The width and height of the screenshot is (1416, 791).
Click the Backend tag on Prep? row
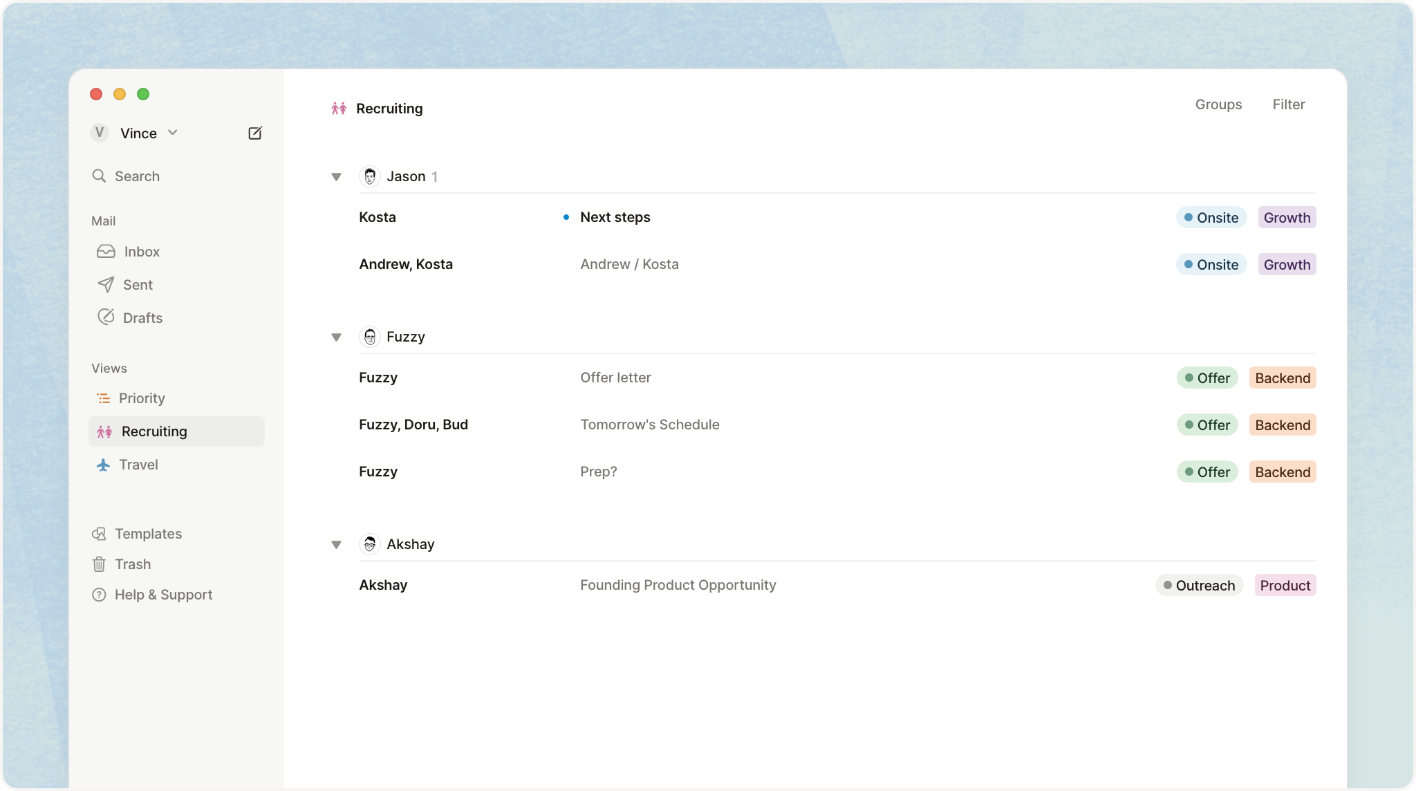1283,472
